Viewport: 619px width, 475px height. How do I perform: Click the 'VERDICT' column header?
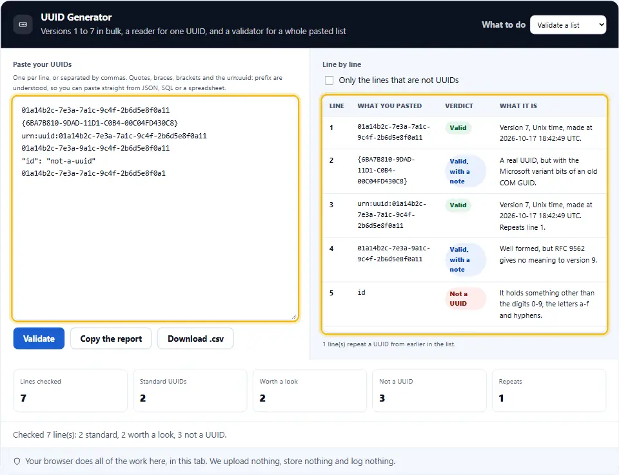coord(458,106)
